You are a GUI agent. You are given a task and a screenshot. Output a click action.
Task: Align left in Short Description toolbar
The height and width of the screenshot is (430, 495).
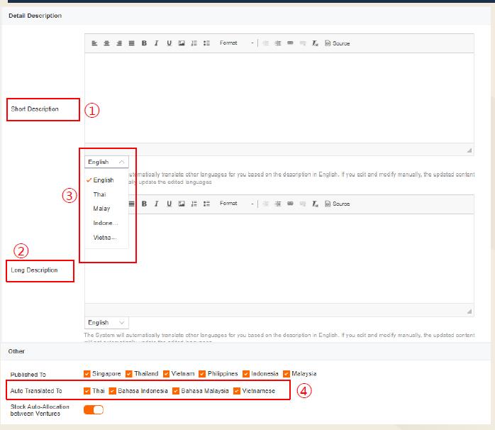pos(94,43)
